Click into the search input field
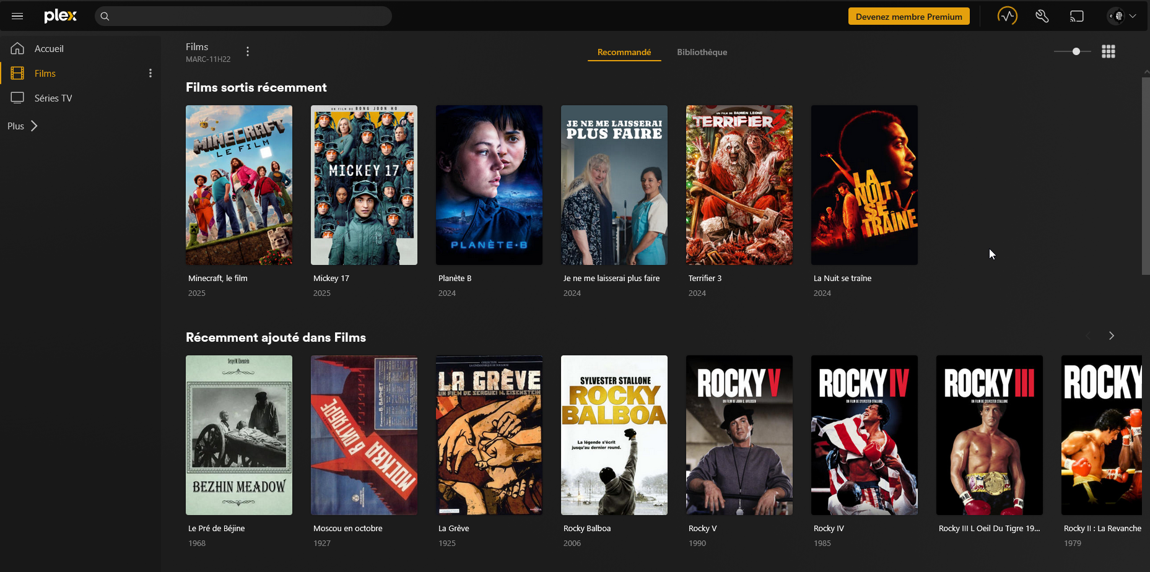The width and height of the screenshot is (1150, 572). point(243,16)
